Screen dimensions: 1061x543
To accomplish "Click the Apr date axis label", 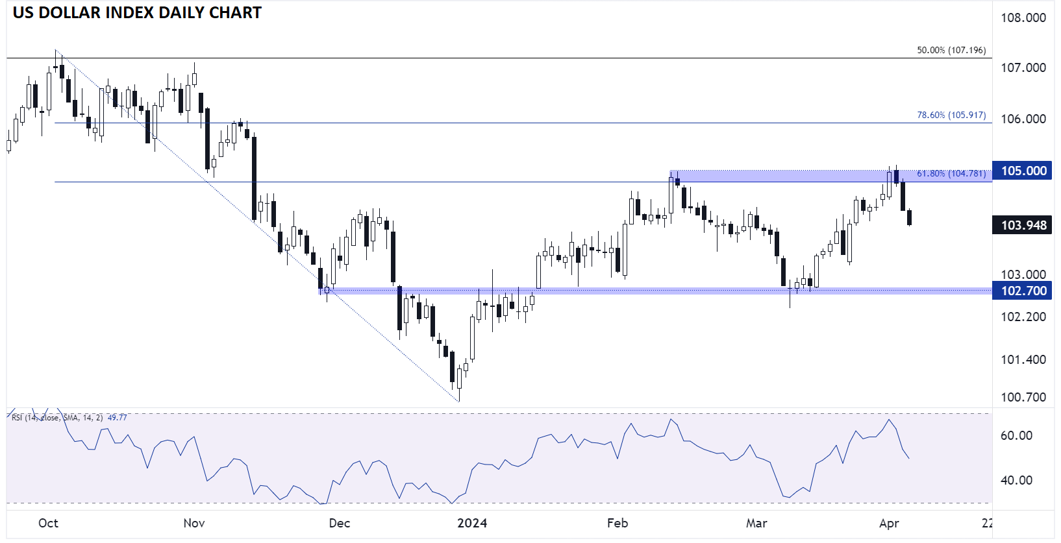I will point(889,523).
